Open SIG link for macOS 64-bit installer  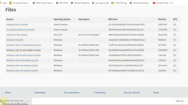(174, 35)
